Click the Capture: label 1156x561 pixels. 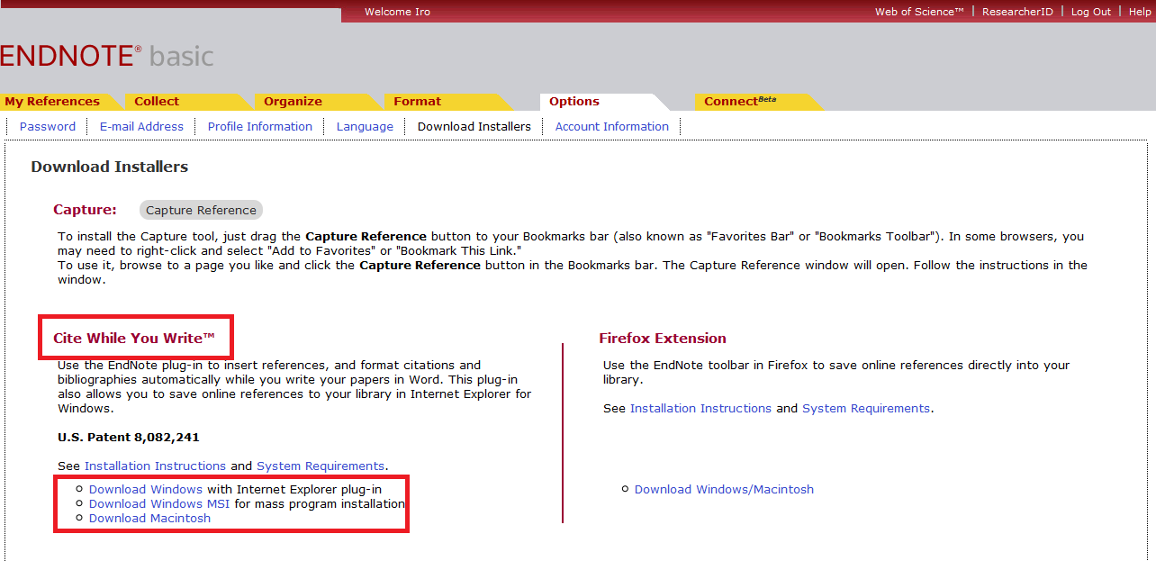click(85, 210)
